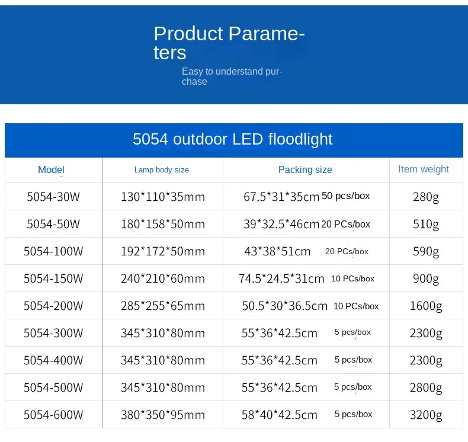Image resolution: width=468 pixels, height=442 pixels.
Task: Select the 1600g weight cell
Action: click(x=426, y=306)
